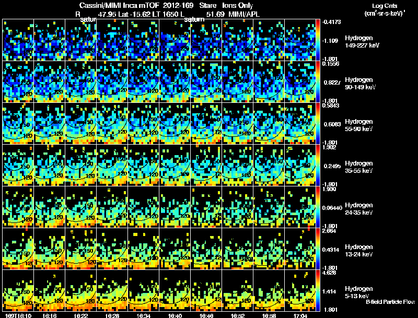Click the '0.06440' colorbar value
This screenshot has width=418, height=318.
(x=332, y=208)
